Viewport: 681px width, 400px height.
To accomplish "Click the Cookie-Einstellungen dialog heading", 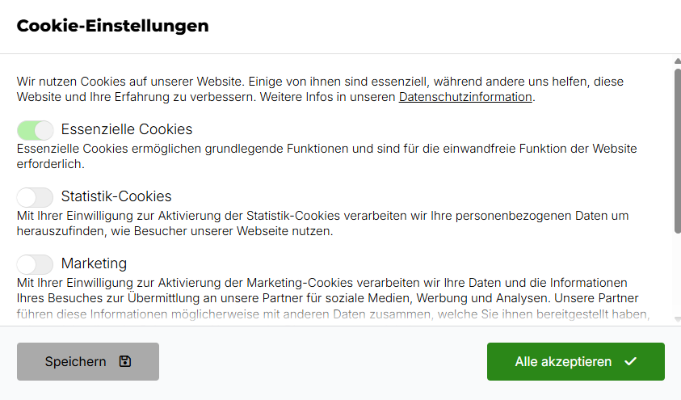I will coord(113,26).
